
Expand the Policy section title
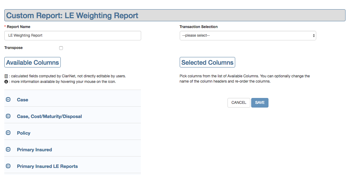tap(24, 133)
